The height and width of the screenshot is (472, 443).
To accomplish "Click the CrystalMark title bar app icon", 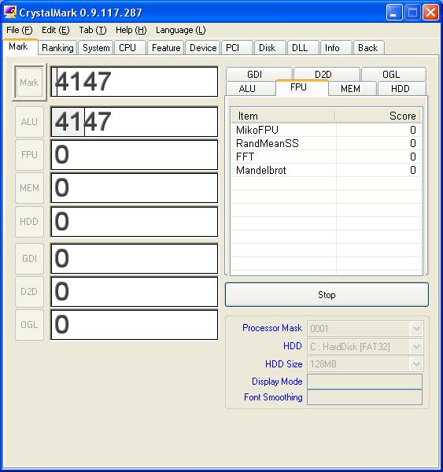I will (x=9, y=13).
